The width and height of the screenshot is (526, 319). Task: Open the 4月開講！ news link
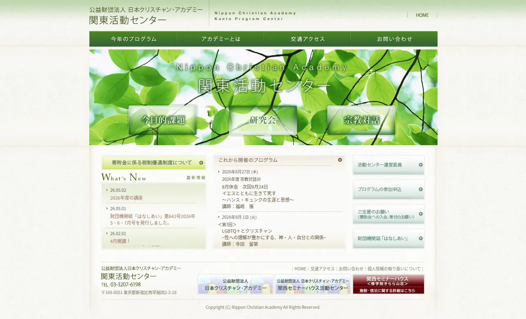point(120,241)
